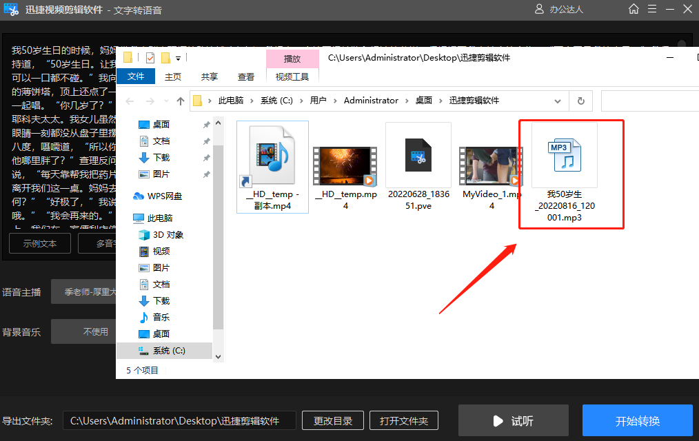Click 迅捷剪辑软件 in the address breadcrumb
The height and width of the screenshot is (441, 699).
click(x=474, y=101)
